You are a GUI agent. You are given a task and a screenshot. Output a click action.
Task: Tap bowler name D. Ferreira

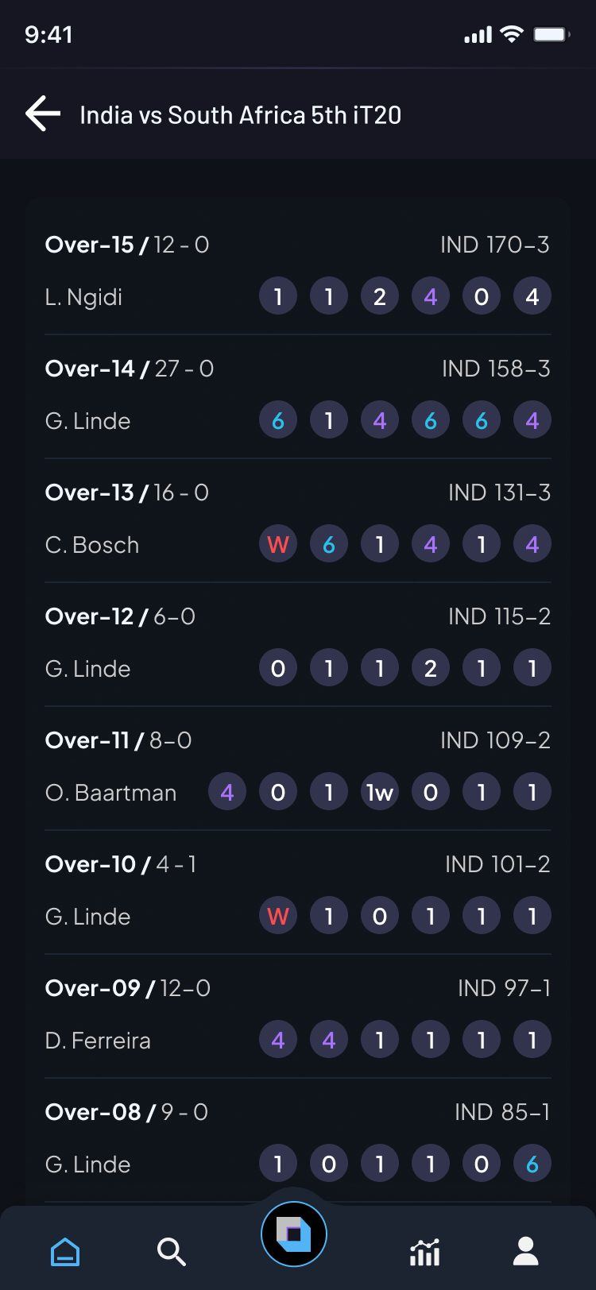tap(98, 1041)
